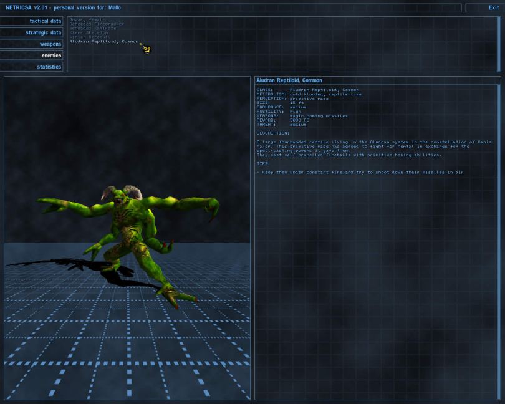Click the bomb cursor icon
This screenshot has width=505, height=404.
[147, 49]
